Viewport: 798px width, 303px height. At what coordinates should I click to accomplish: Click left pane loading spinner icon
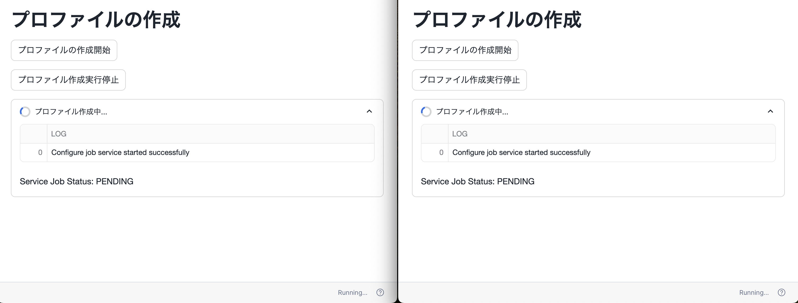click(25, 112)
